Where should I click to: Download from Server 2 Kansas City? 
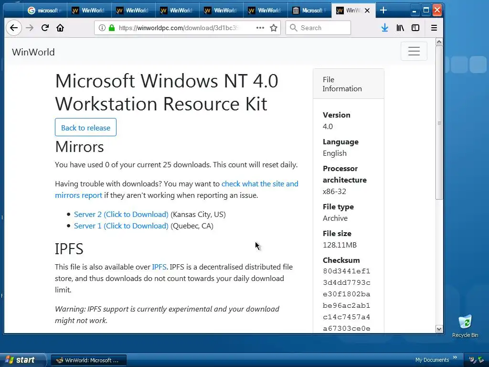[x=121, y=215]
